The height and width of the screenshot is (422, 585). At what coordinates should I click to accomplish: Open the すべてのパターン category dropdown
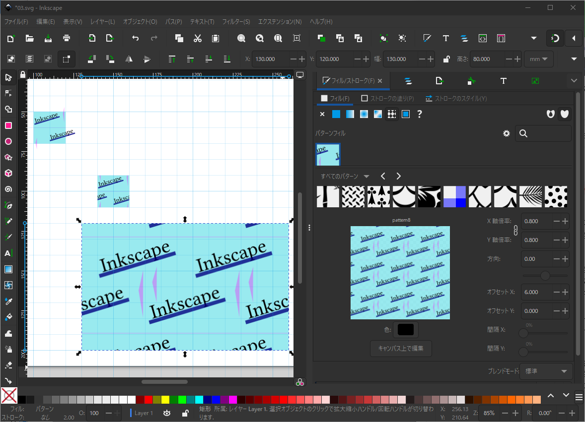click(345, 176)
